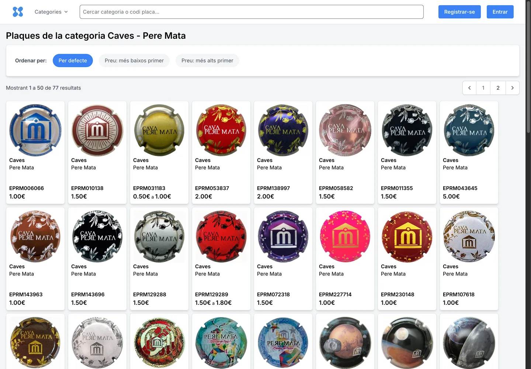
Task: Go to previous page arrow
Action: 469,88
